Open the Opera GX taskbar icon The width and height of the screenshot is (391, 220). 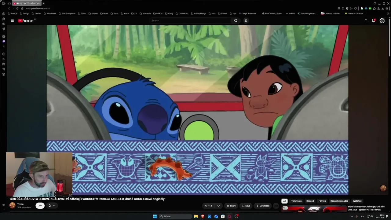[229, 216]
